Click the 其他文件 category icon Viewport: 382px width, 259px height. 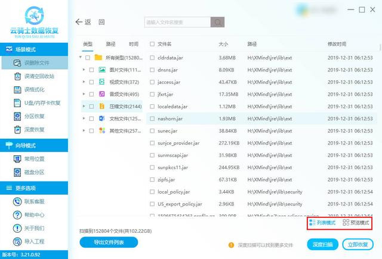102,130
